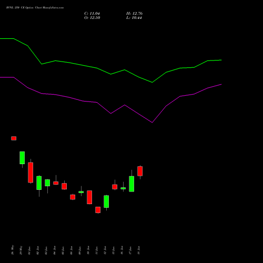This screenshot has height=263, width=263.
Task: Select the 26 May date label
Action: (x=13, y=250)
